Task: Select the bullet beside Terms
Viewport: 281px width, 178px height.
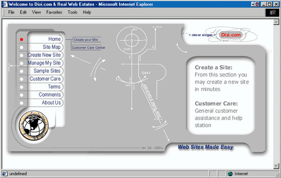Action: coord(22,87)
